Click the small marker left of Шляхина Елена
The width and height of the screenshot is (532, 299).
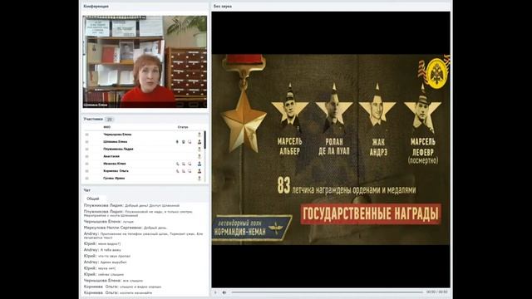point(86,142)
